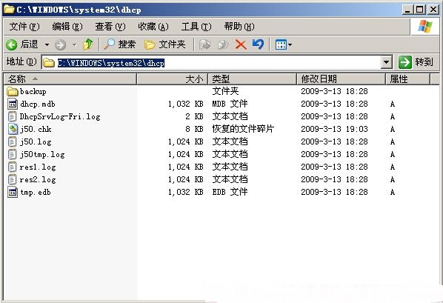Click the address path input field
The height and width of the screenshot is (303, 443).
coord(211,62)
